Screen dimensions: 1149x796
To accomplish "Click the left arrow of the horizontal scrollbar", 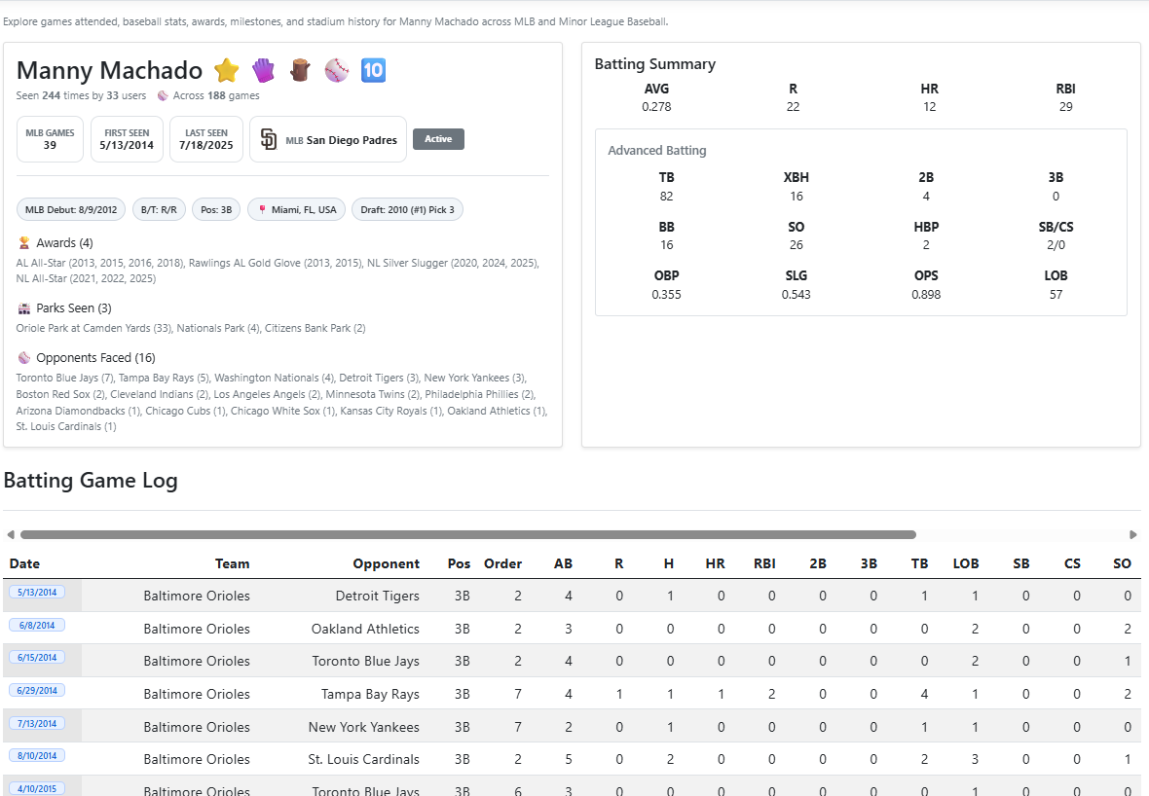I will point(11,534).
